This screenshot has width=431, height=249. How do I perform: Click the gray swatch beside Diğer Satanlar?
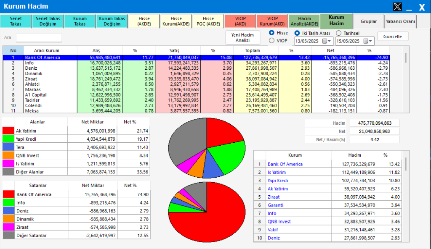tap(8, 236)
